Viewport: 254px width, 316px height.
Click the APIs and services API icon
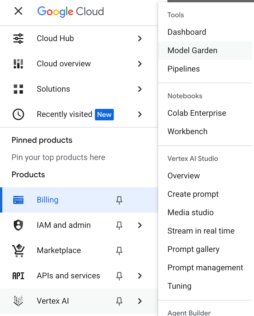18,276
